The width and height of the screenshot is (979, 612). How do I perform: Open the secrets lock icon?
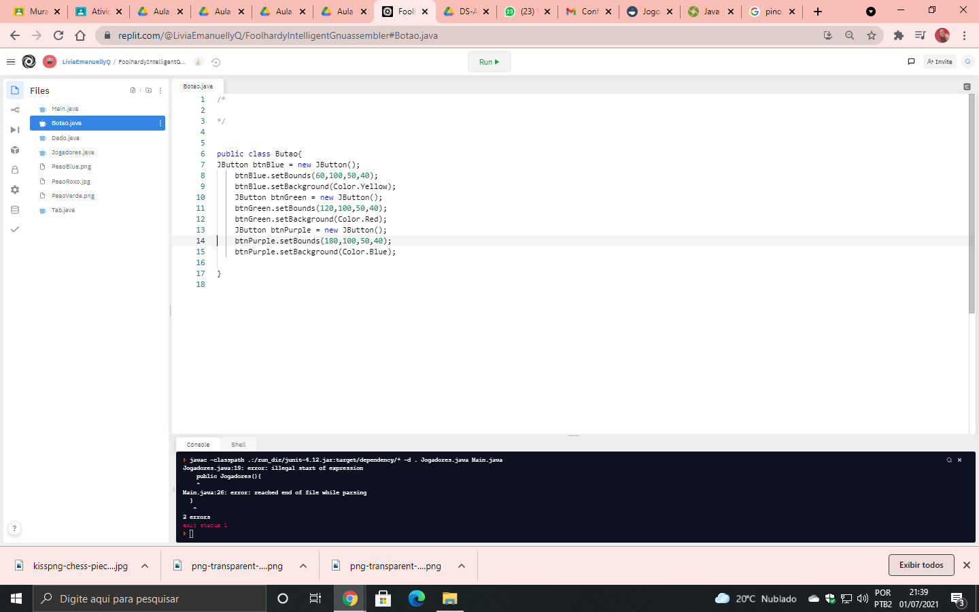click(15, 170)
